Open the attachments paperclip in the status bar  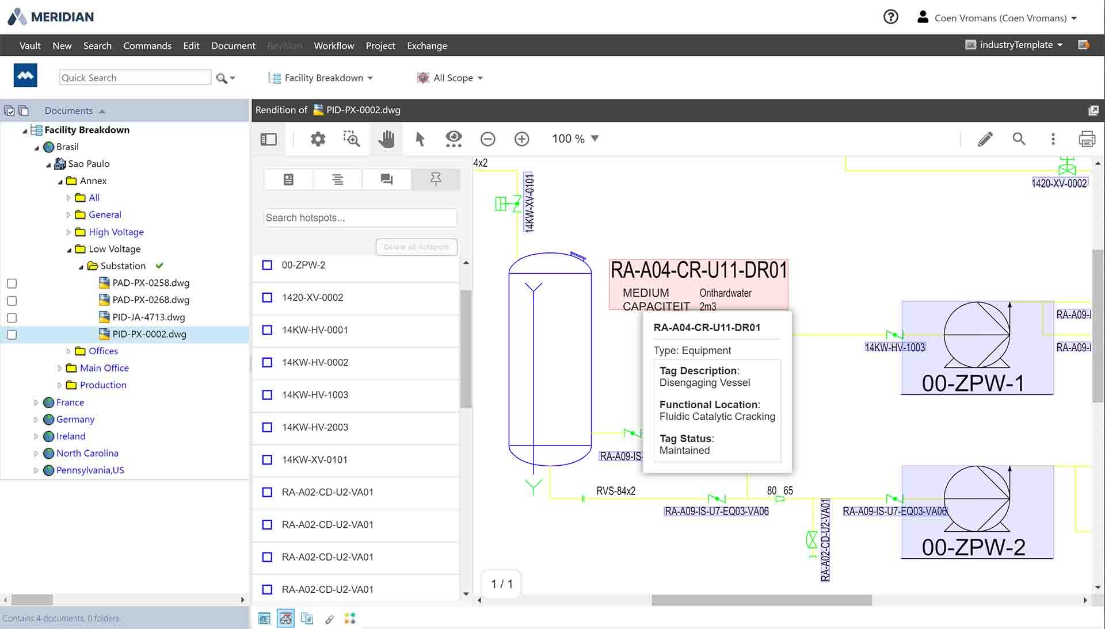click(330, 619)
